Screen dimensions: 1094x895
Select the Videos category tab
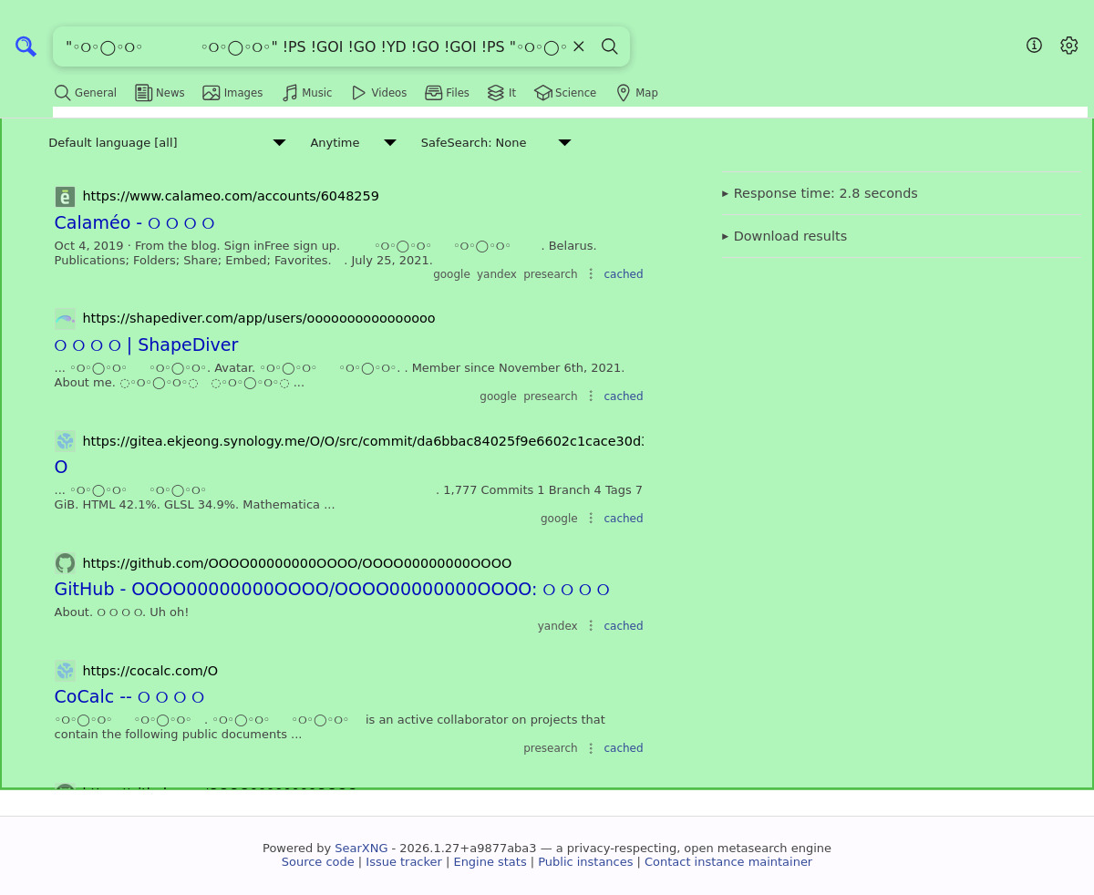pos(379,93)
